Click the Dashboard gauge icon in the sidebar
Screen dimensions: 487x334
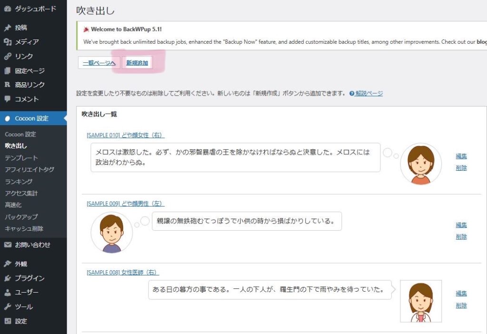point(8,9)
